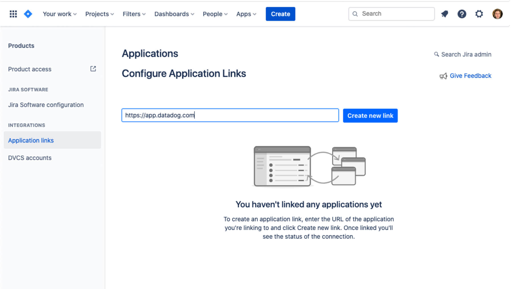The width and height of the screenshot is (513, 289).
Task: Open the People menu
Action: click(215, 14)
